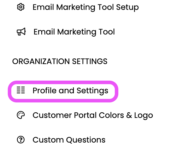Click the word SETTINGS in the section header
The image size is (183, 157).
(x=90, y=61)
